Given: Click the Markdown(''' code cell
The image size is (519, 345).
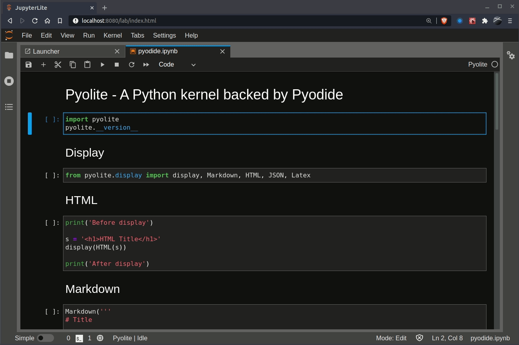Looking at the screenshot, I should (275, 317).
